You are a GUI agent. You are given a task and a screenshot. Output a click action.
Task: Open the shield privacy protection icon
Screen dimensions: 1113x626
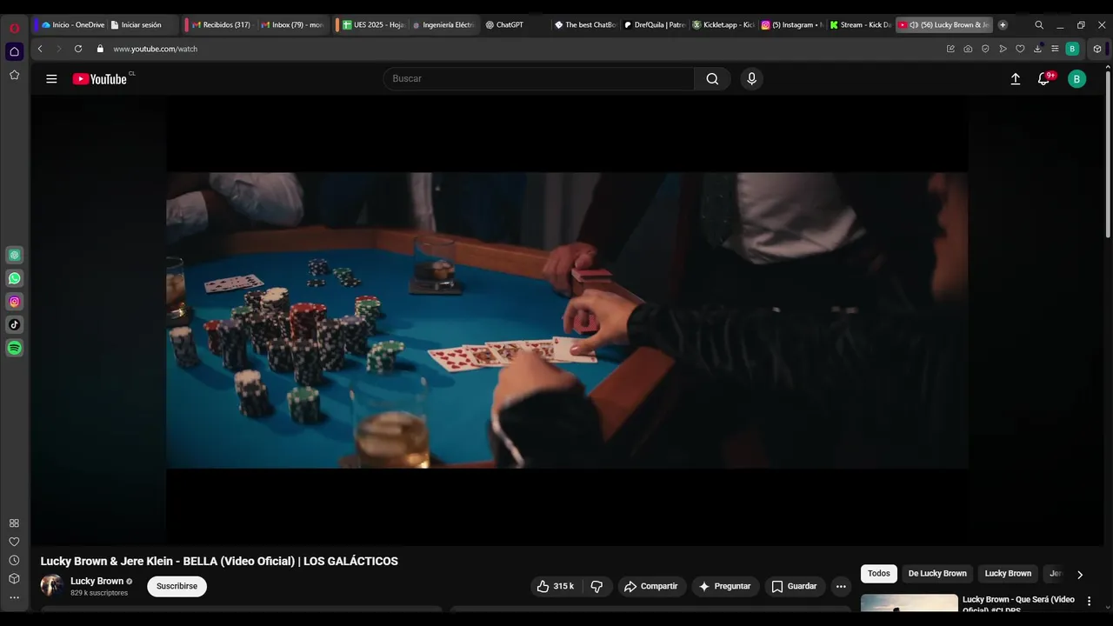pos(985,49)
